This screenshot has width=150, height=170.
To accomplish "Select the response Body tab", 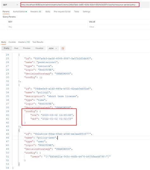I will [4, 42].
